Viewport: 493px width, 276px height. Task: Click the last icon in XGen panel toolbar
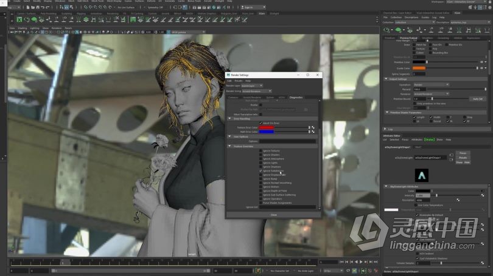coord(487,30)
